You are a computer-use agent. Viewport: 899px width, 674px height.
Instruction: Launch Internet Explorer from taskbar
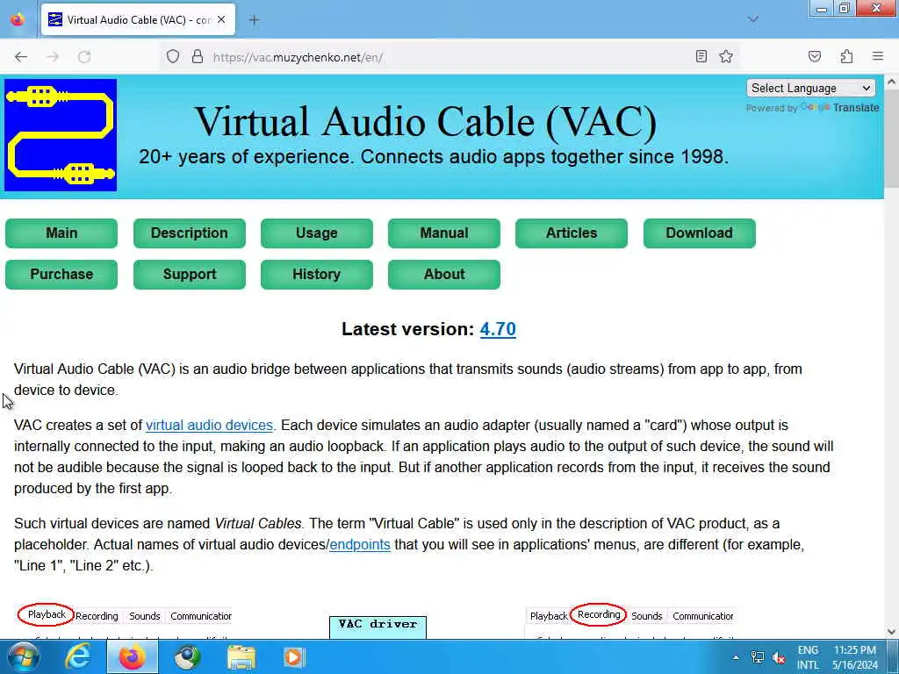click(77, 656)
